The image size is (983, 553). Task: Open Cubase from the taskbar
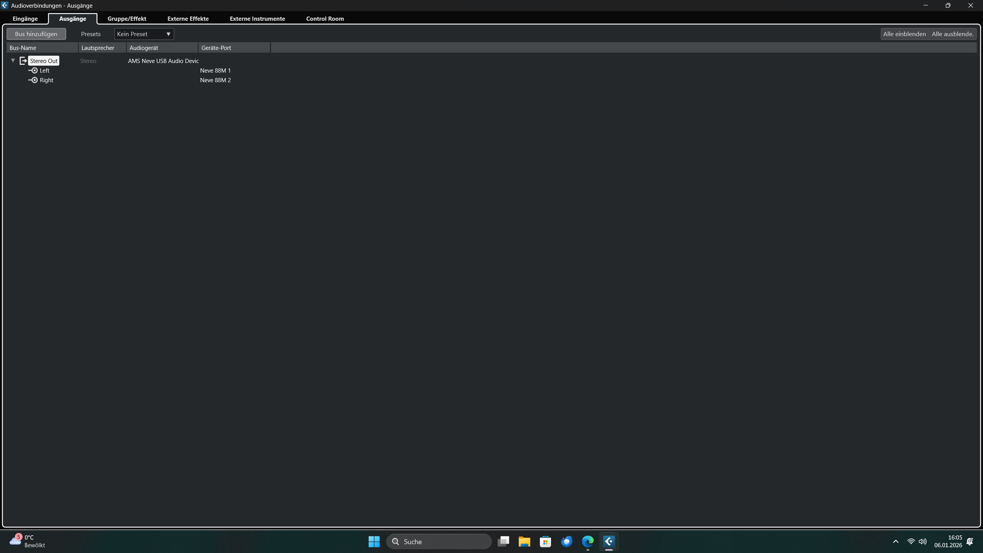click(609, 541)
